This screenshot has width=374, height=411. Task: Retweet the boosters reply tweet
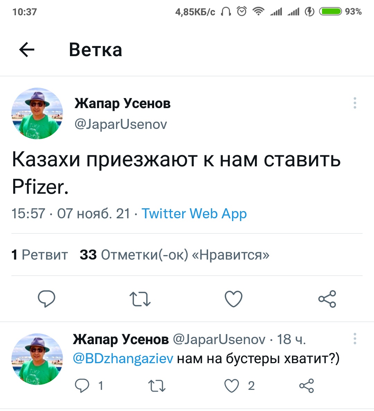(x=157, y=386)
